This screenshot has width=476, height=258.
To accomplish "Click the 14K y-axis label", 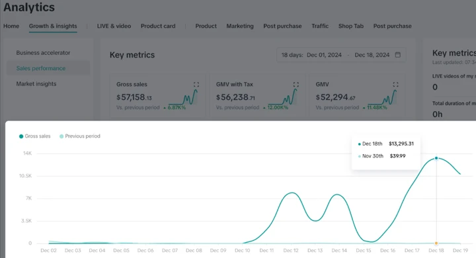I will coord(27,153).
